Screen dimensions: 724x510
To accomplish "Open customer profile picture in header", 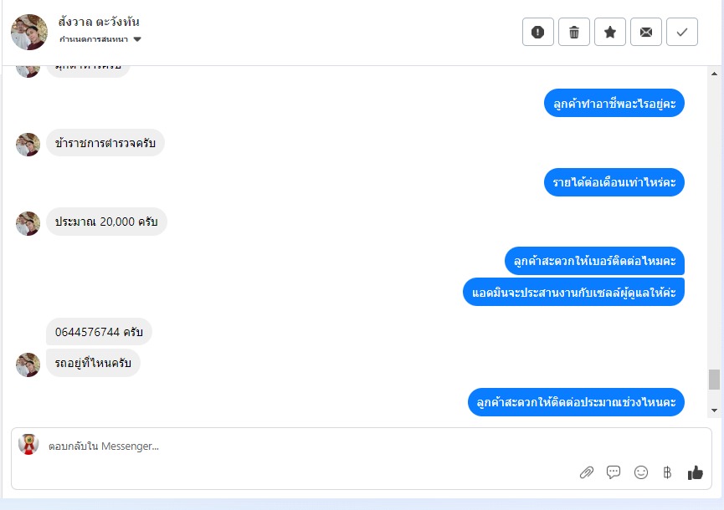I will coord(29,32).
